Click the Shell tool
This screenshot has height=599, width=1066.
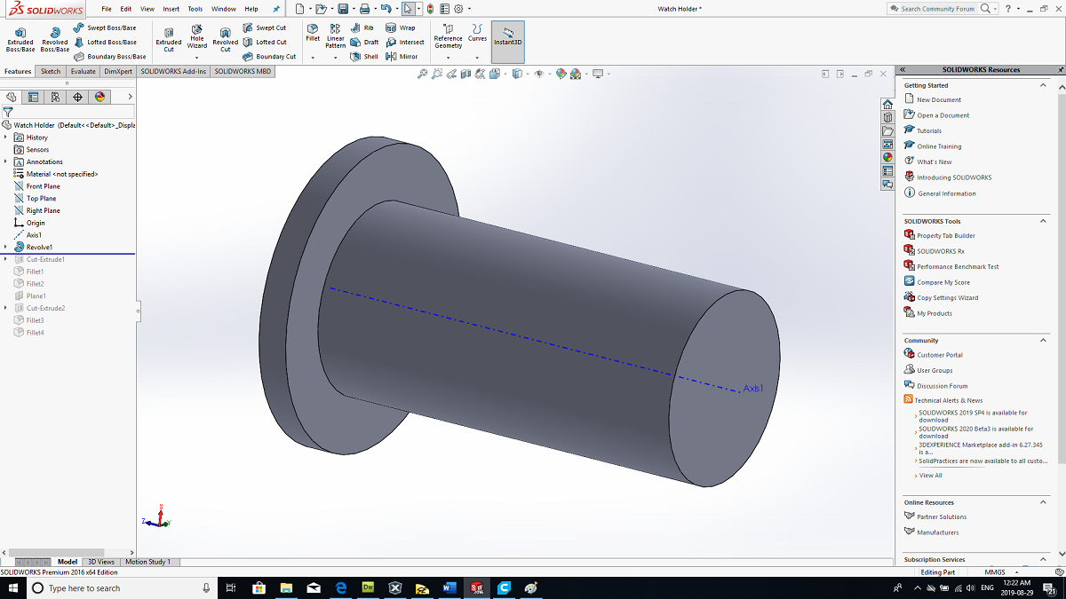click(365, 56)
